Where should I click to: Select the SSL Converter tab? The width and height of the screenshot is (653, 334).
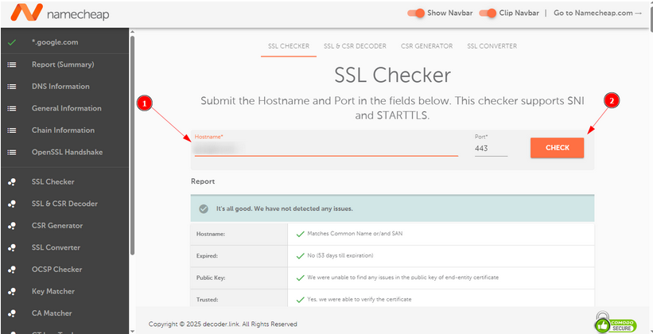pos(492,46)
